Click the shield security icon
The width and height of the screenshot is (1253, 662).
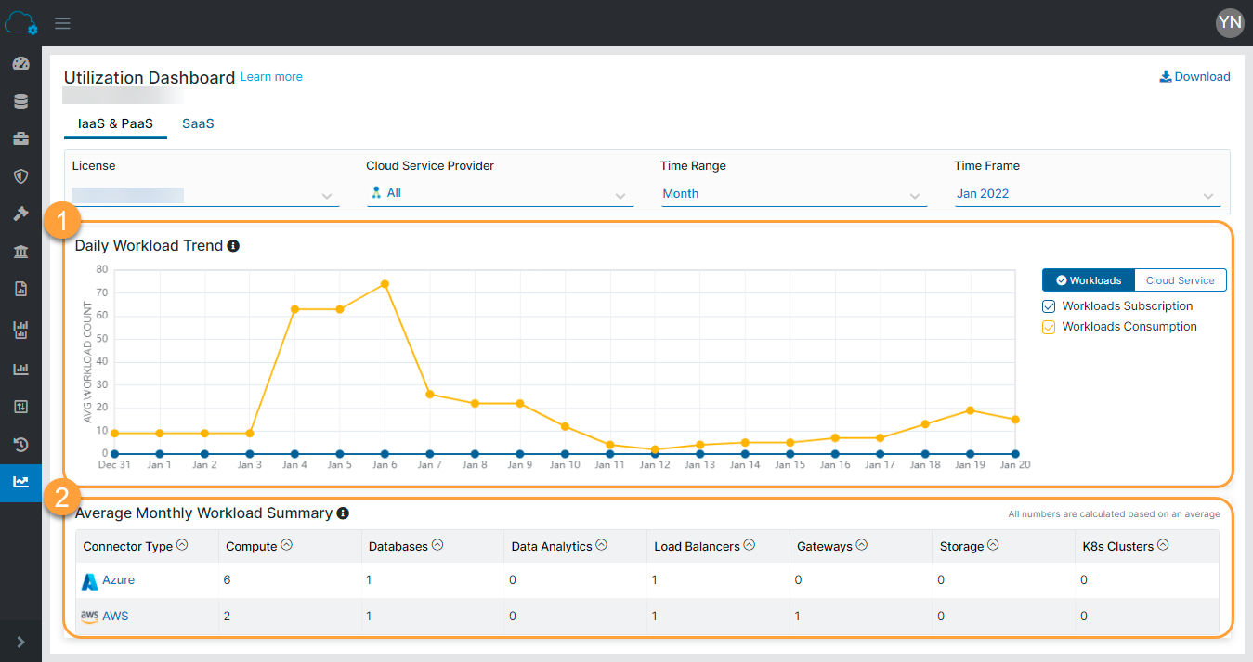[x=20, y=176]
